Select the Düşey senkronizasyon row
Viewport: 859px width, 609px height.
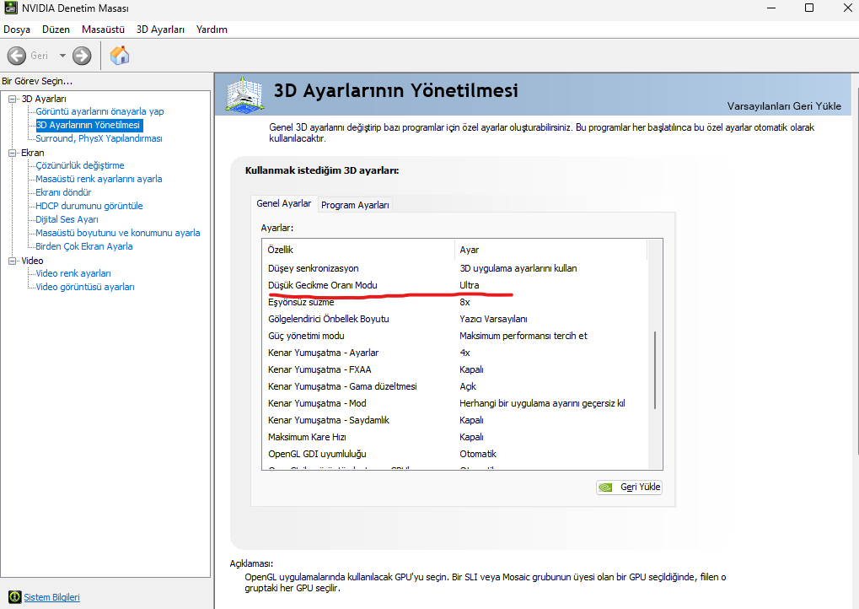pyautogui.click(x=454, y=268)
